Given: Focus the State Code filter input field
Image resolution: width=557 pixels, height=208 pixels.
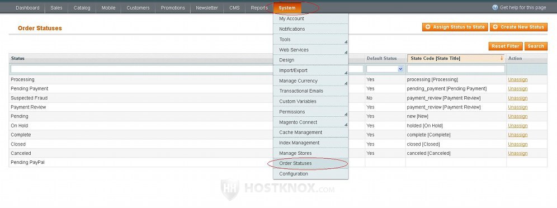Looking at the screenshot, I should [456, 69].
